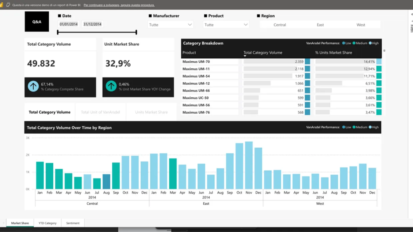The image size is (413, 232).
Task: Grab the right handle of the date slider
Action: pyautogui.click(x=136, y=32)
